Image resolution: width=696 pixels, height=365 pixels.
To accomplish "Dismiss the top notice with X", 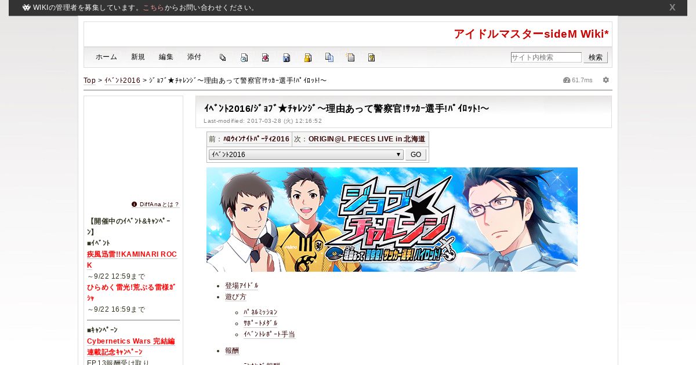I will (672, 8).
